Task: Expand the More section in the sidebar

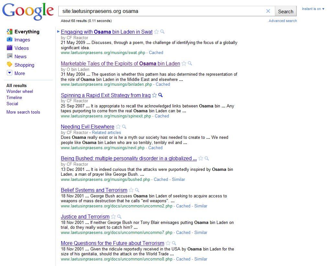Action: (x=10, y=73)
